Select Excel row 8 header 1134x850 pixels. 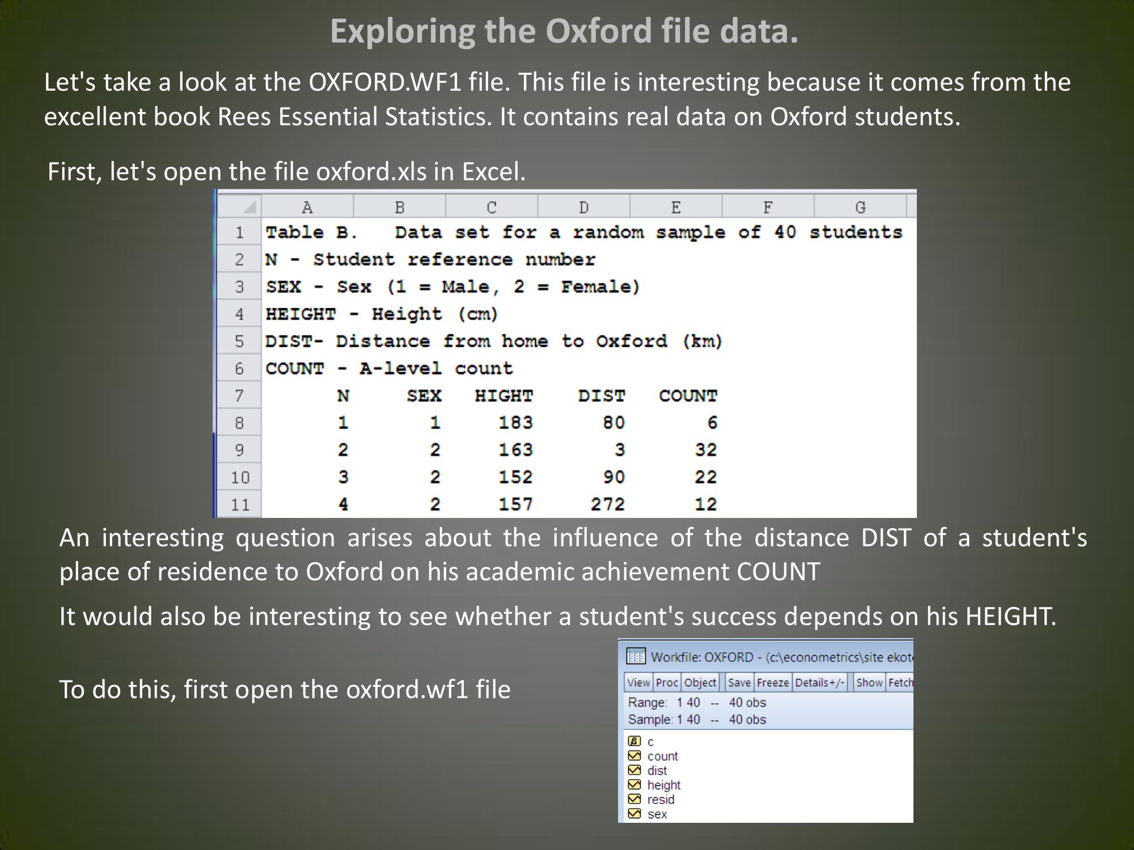[239, 423]
